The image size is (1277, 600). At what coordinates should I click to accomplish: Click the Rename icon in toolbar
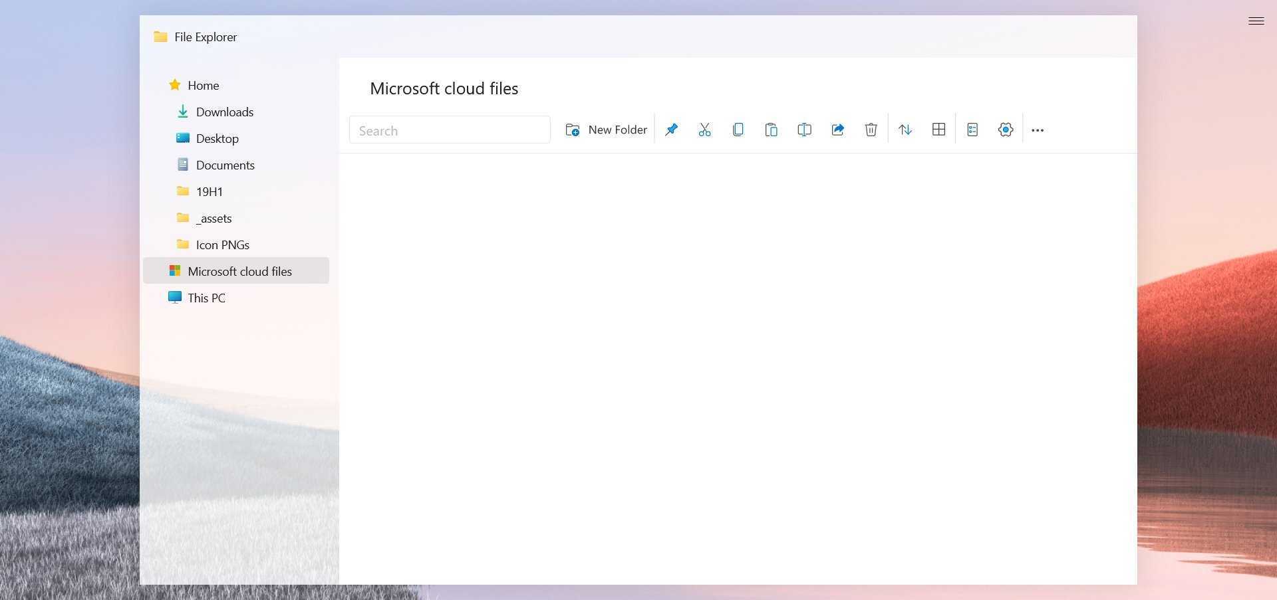point(804,130)
